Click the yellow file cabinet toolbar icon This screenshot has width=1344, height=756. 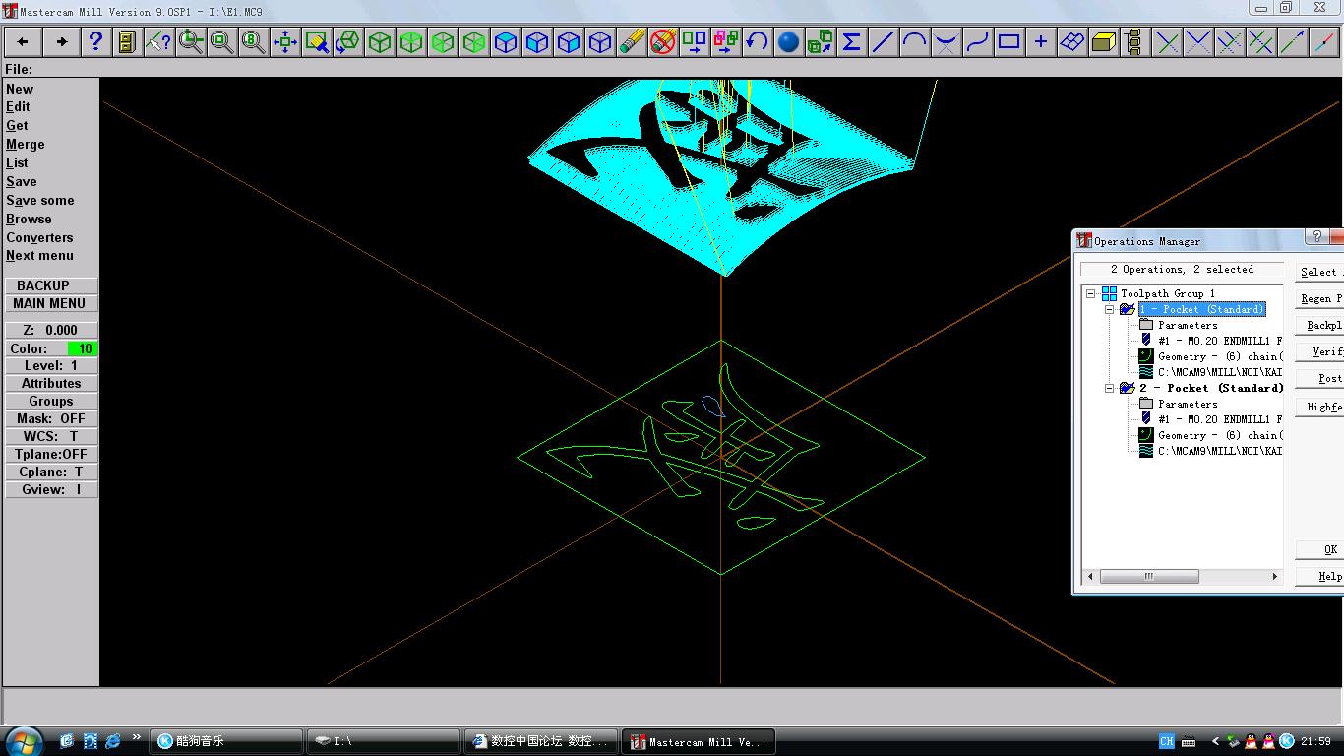(127, 42)
